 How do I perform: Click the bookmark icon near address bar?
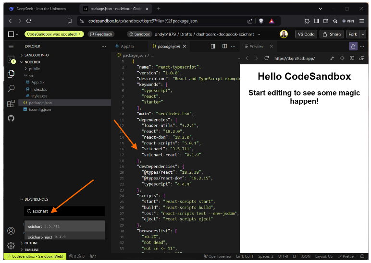point(70,21)
